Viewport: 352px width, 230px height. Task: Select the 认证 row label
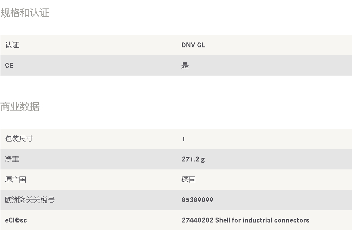point(12,45)
